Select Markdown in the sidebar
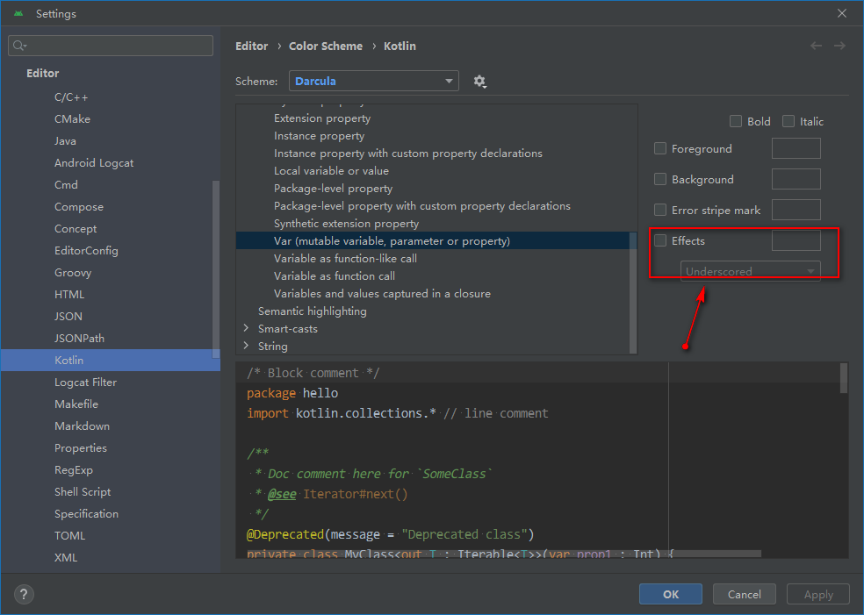This screenshot has height=615, width=864. (x=83, y=426)
